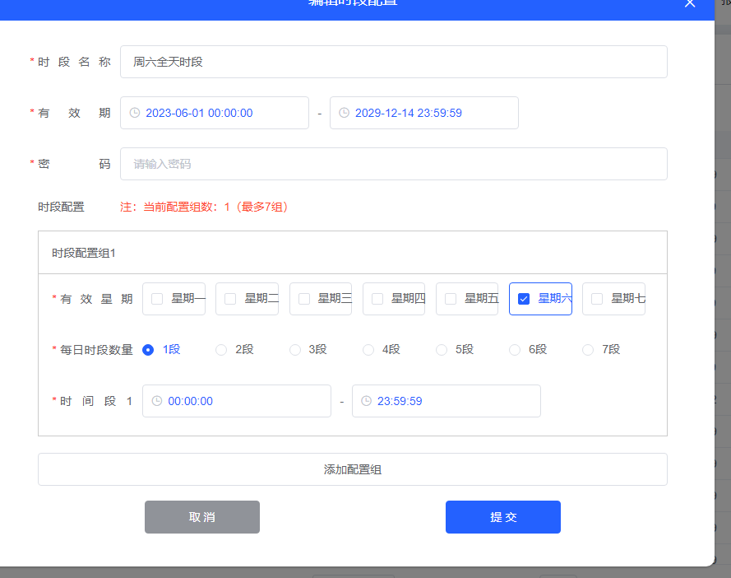The width and height of the screenshot is (731, 578).
Task: Open time picker showing 23:59:59
Action: coord(446,401)
